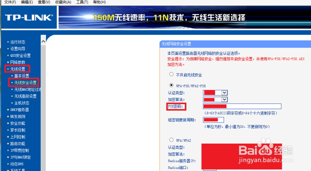The height and width of the screenshot is (171, 311).
Task: Open 动态DNS in the sidebar
Action: pos(17,164)
